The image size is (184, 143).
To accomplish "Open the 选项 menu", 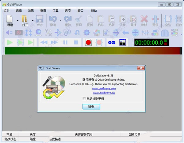I will pos(68,11).
